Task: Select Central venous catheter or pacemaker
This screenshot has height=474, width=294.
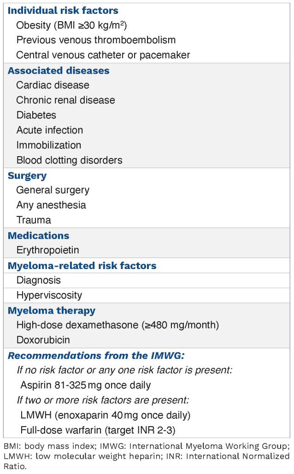Action: tap(103, 55)
